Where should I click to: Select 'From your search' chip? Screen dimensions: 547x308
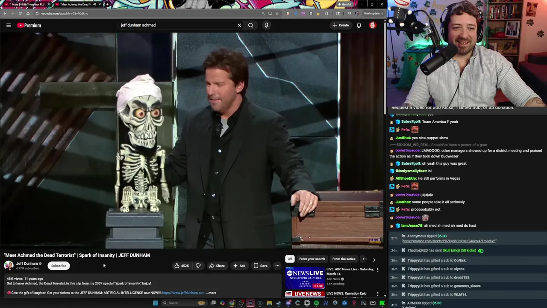coord(312,259)
